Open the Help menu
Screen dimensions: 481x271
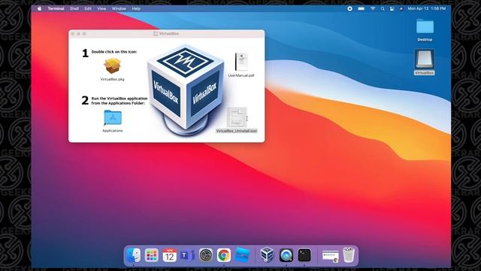[x=136, y=8]
